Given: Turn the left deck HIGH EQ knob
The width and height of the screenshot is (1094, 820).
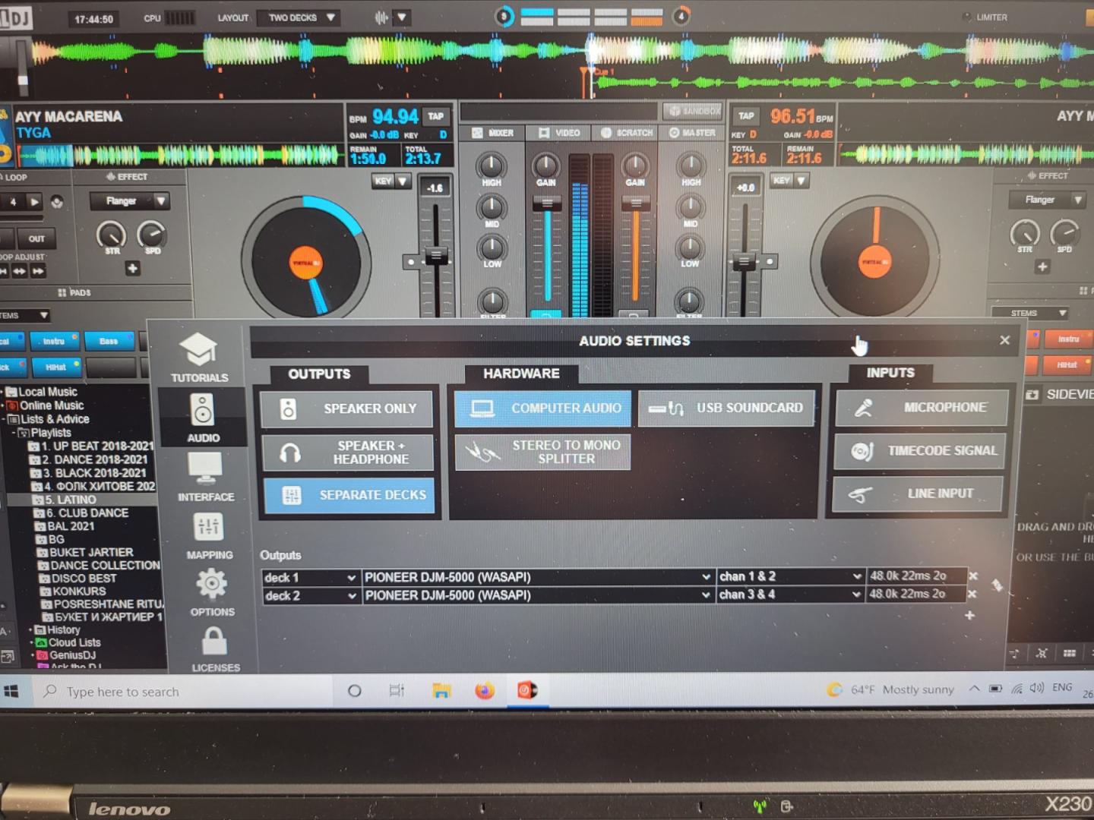Looking at the screenshot, I should (x=492, y=165).
